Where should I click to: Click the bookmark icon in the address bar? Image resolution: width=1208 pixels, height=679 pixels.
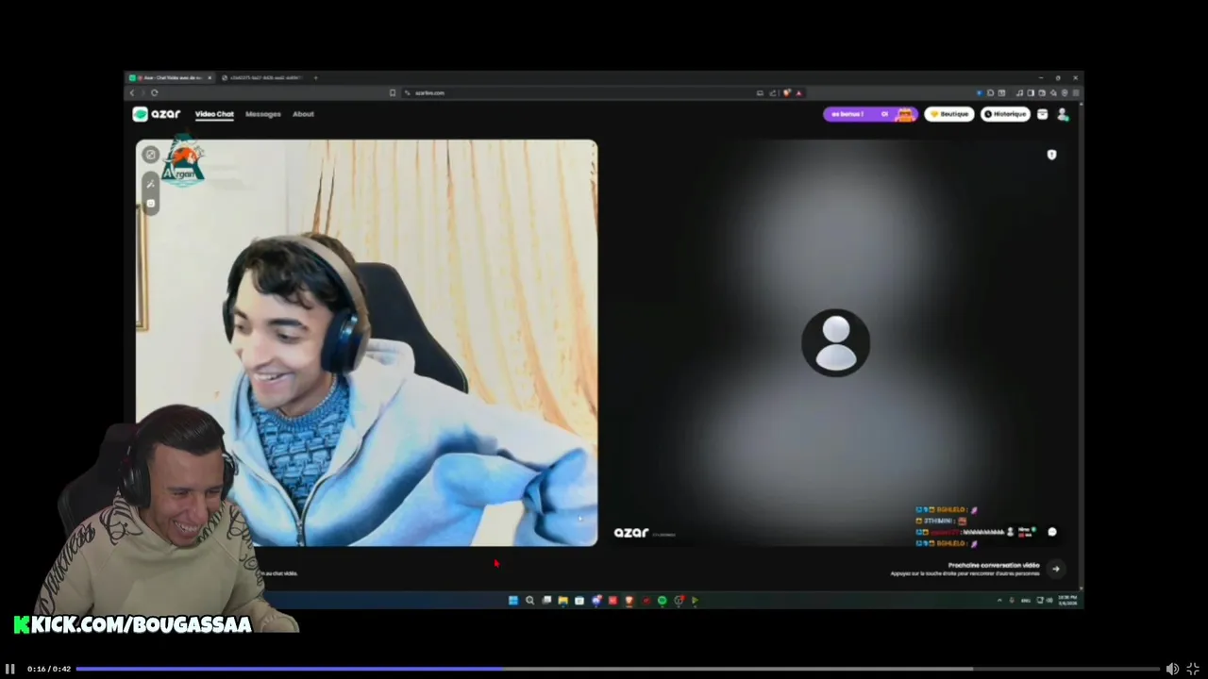(393, 92)
